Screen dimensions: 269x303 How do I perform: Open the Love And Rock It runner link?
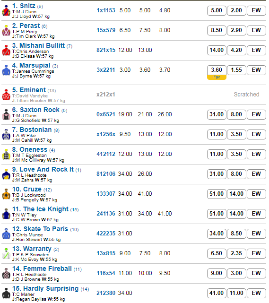[46, 169]
